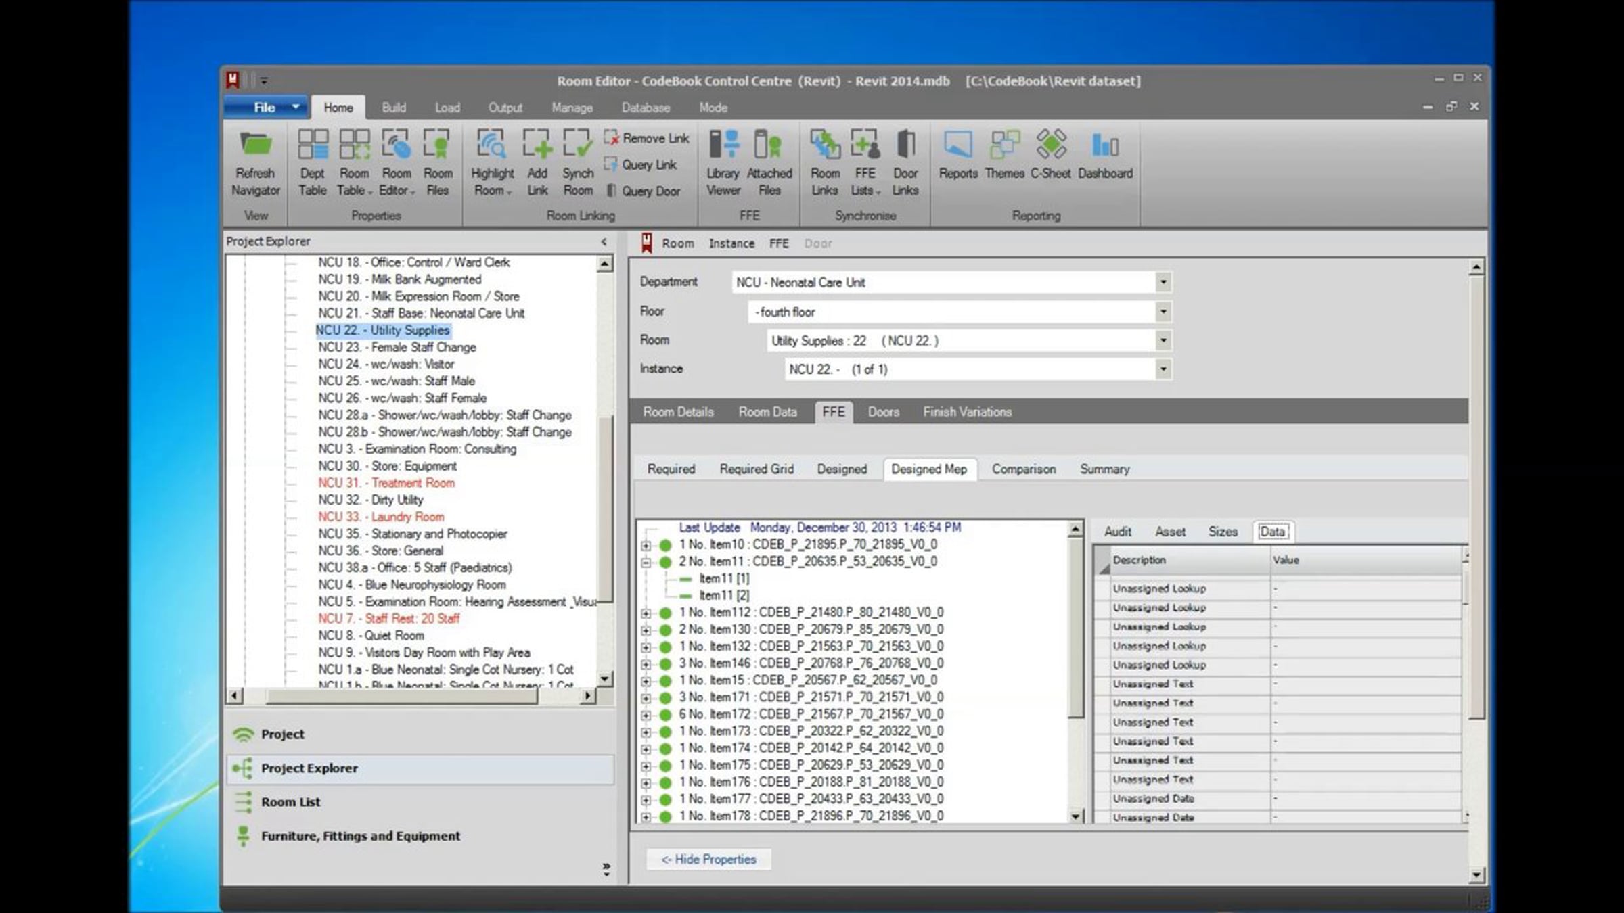This screenshot has width=1624, height=913.
Task: Open the Database ribbon tab
Action: [645, 108]
